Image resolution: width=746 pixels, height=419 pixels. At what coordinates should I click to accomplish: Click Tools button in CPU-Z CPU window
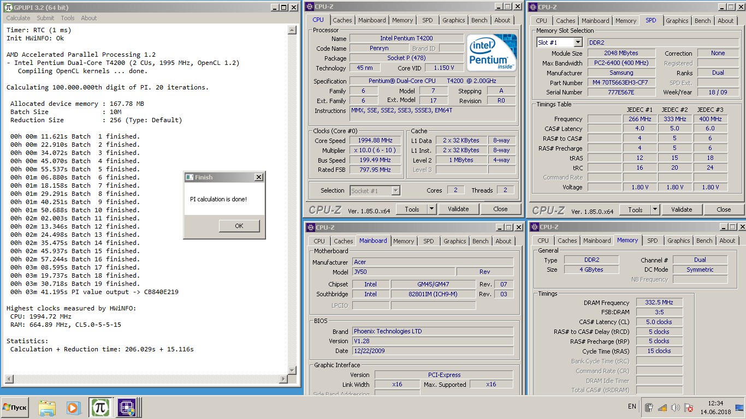pos(412,209)
